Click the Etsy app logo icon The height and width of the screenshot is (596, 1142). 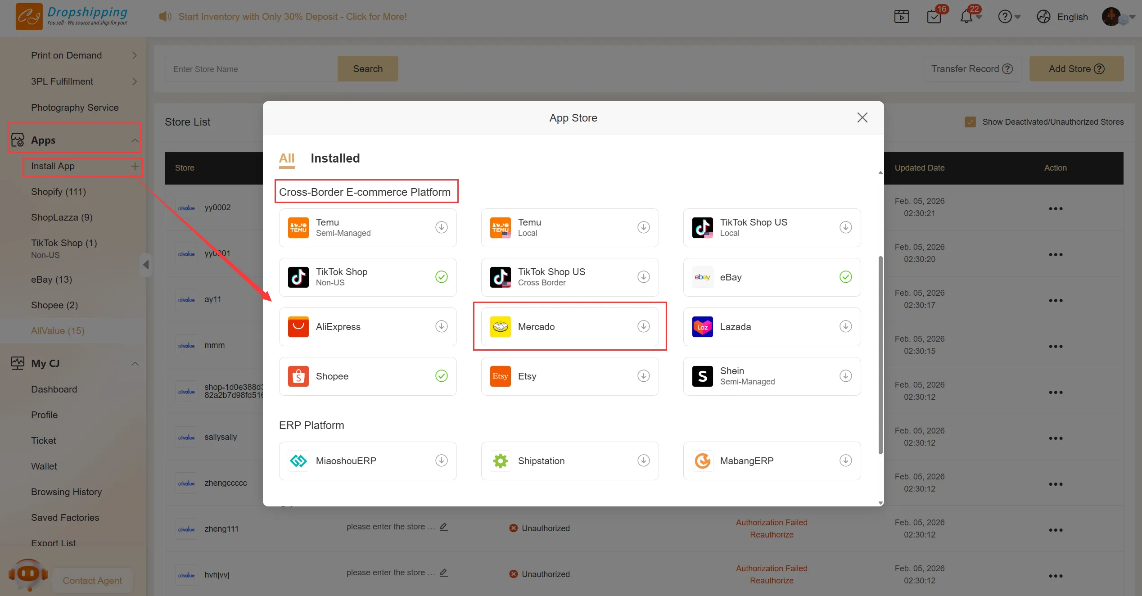(500, 376)
